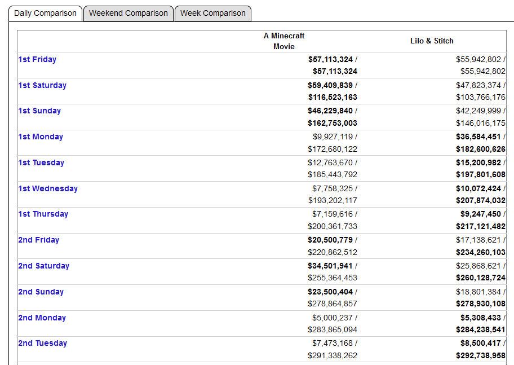Follow the 2nd Saturday link
The width and height of the screenshot is (514, 365).
[43, 266]
